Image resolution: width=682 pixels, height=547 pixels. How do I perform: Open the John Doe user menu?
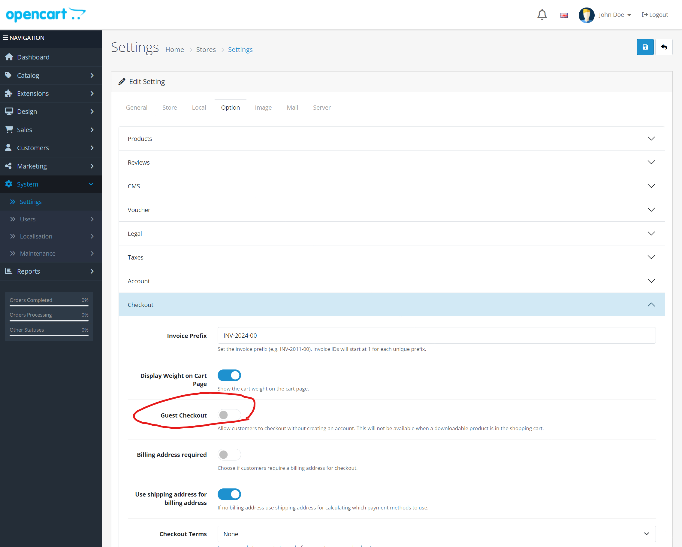pyautogui.click(x=615, y=14)
